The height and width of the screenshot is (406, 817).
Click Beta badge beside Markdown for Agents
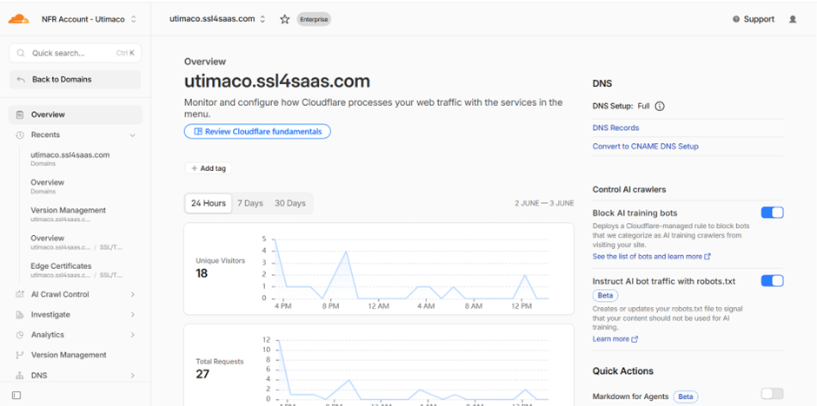(686, 396)
